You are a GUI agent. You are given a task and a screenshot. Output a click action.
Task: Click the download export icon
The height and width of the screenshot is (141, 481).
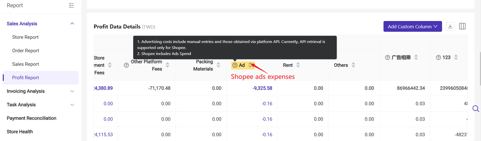(450, 26)
